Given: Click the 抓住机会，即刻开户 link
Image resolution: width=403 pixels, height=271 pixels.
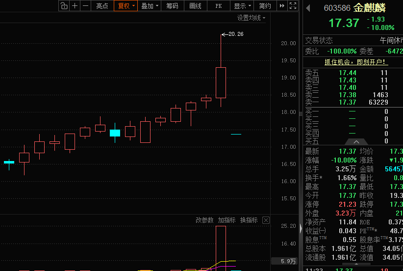Looking at the screenshot, I should tap(356, 62).
